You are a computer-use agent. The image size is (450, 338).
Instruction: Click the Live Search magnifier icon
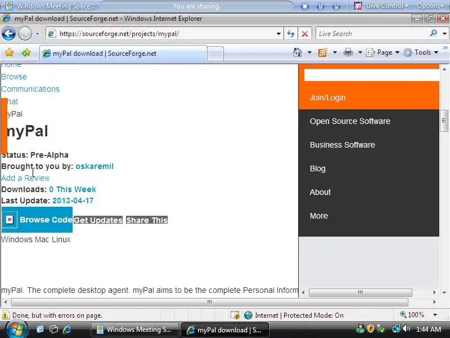pyautogui.click(x=433, y=33)
